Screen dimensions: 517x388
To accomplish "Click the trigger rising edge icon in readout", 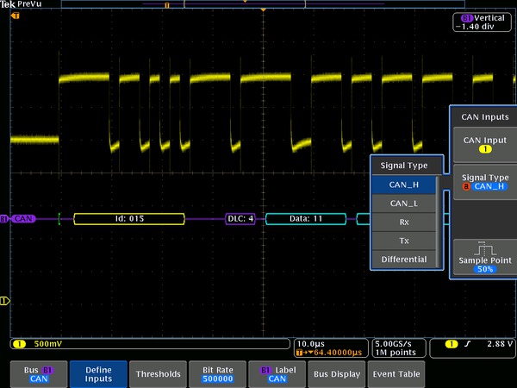I will [467, 345].
